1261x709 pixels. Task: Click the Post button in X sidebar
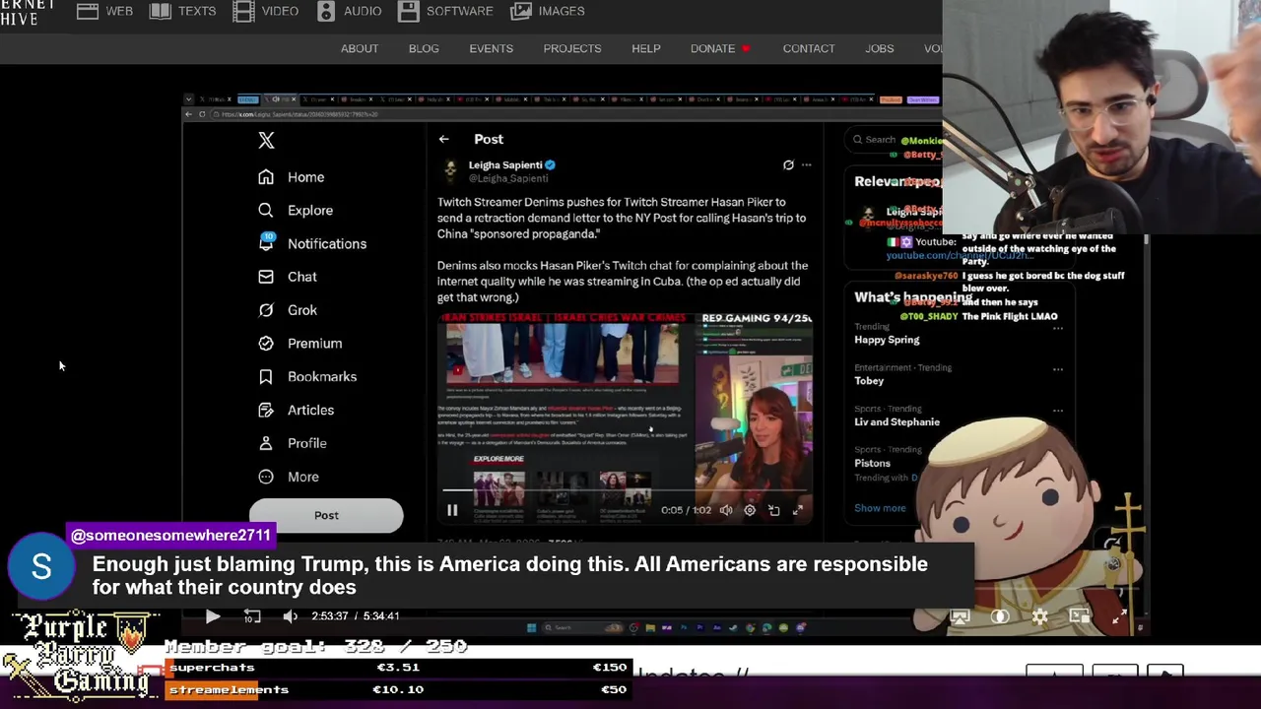pyautogui.click(x=326, y=515)
